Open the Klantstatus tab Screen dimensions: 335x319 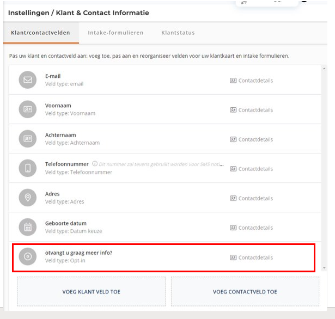[x=178, y=33]
